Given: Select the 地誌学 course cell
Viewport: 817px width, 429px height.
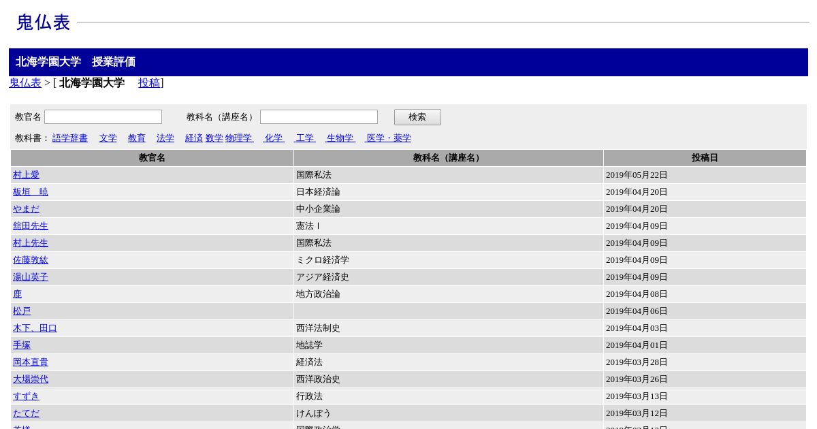Looking at the screenshot, I should point(449,345).
